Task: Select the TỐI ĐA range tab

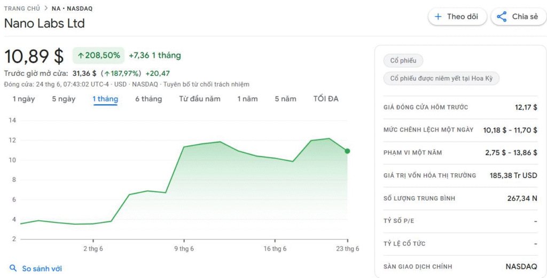Action: 326,99
